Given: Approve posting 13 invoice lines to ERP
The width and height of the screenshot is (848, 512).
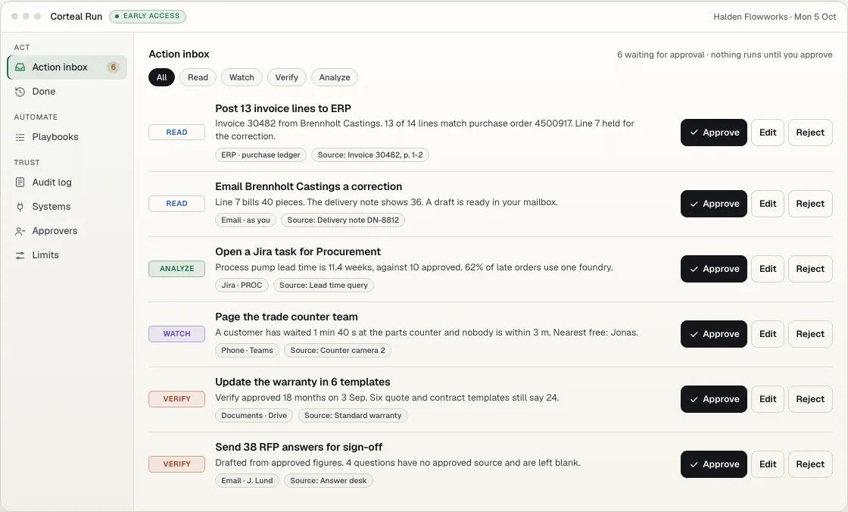Looking at the screenshot, I should coord(714,133).
